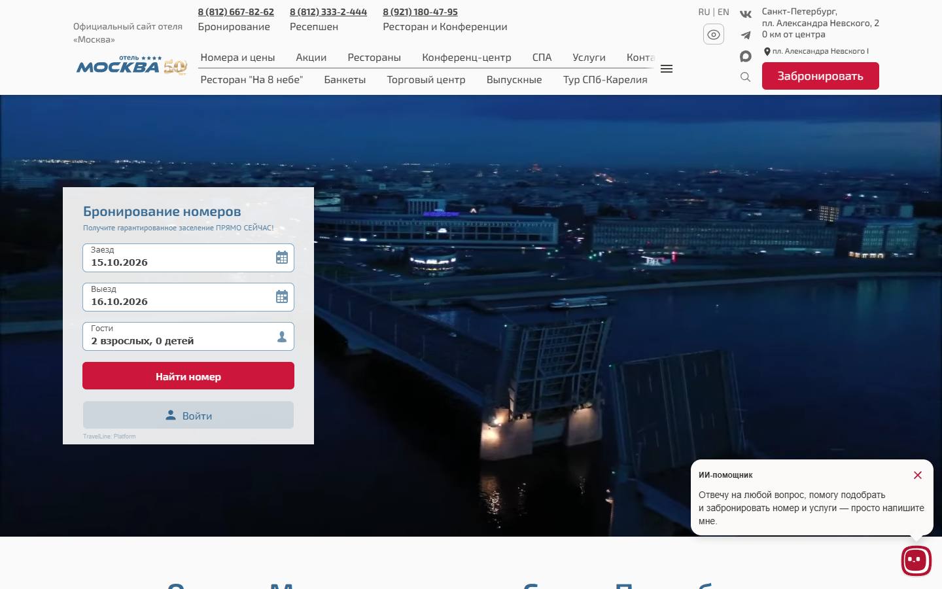Open the Заезд date picker field
This screenshot has height=589, width=942.
pos(188,258)
